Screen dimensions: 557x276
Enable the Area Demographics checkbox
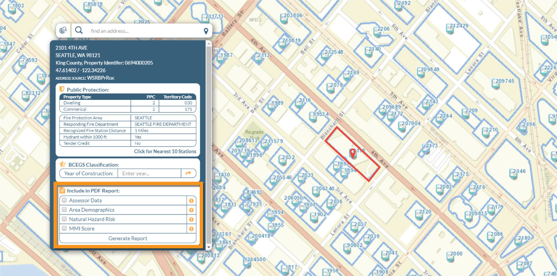(x=64, y=210)
